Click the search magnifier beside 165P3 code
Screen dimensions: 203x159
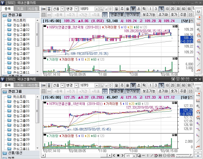click(101, 9)
